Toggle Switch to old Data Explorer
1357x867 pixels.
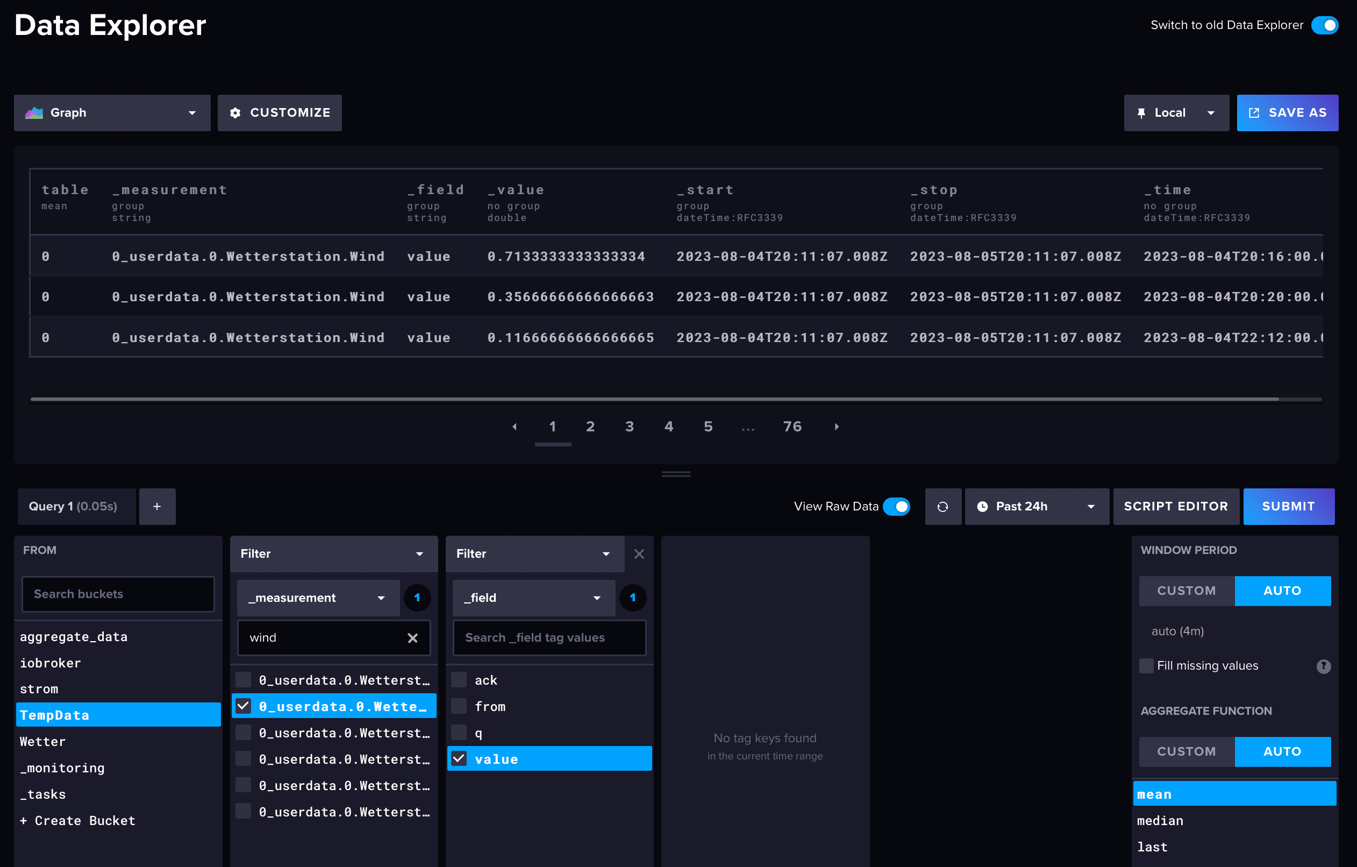click(1324, 25)
